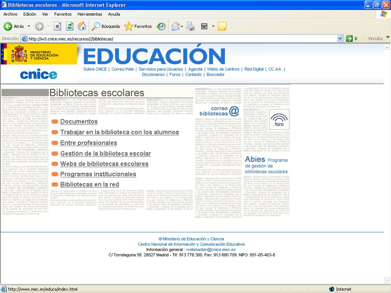
Task: Print the page with the printer icon
Action: click(191, 26)
